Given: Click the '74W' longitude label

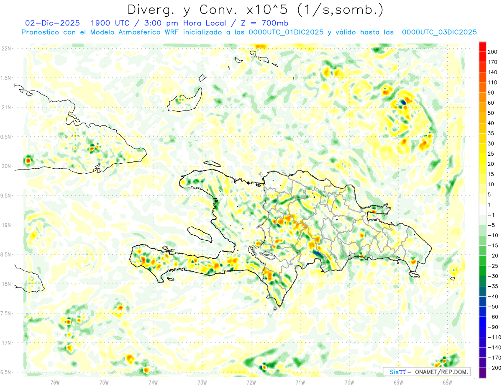Looking at the screenshot, I should 153,382.
